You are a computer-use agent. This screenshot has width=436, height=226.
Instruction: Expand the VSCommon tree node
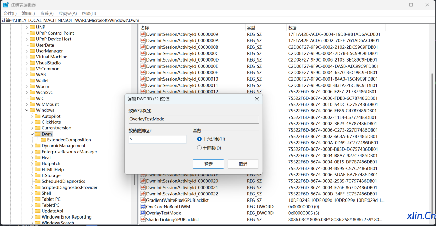coord(27,69)
